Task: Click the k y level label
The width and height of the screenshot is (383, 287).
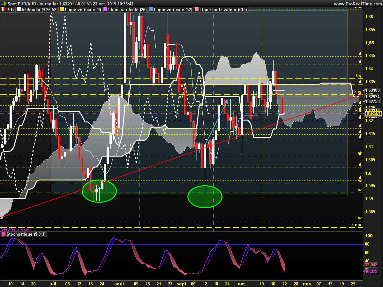Action: (358, 76)
